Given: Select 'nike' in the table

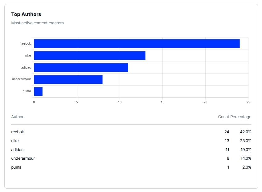Looking at the screenshot, I should coord(15,141).
